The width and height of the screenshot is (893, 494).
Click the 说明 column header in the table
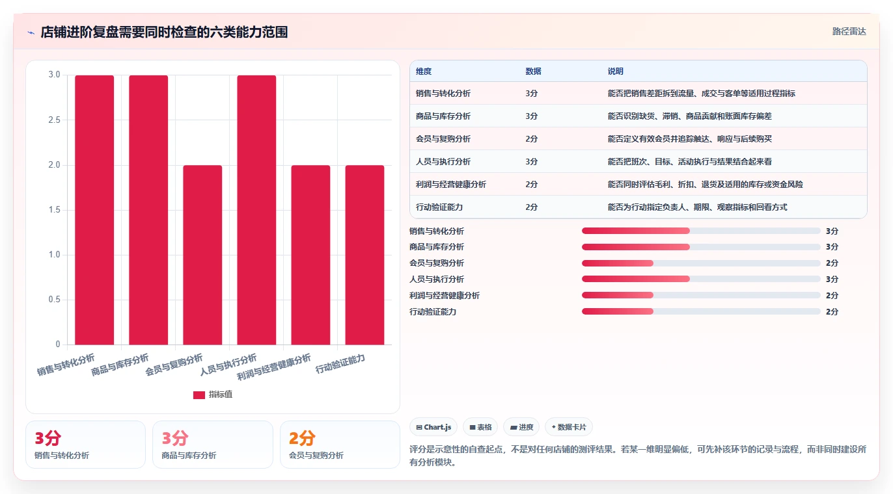pyautogui.click(x=615, y=71)
